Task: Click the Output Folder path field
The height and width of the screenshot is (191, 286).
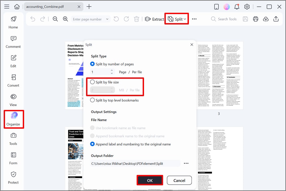Action: (x=135, y=164)
